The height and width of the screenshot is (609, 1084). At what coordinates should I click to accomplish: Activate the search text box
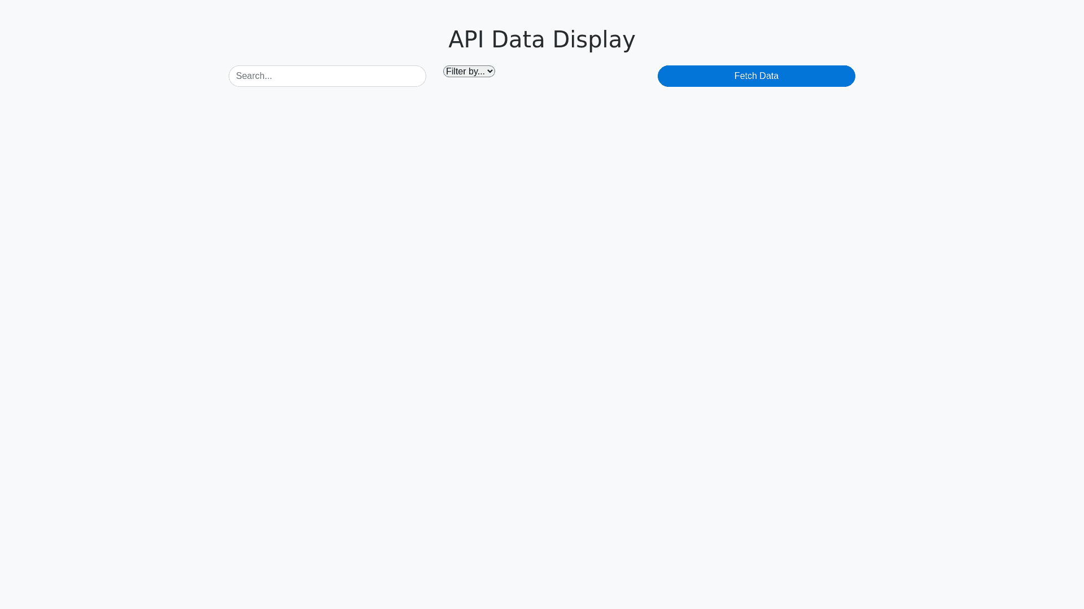pos(327,76)
